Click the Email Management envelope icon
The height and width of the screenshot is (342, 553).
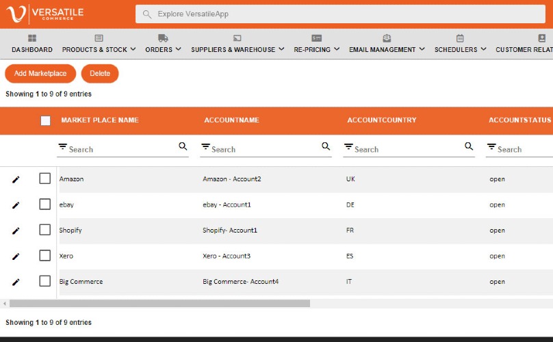pos(387,38)
